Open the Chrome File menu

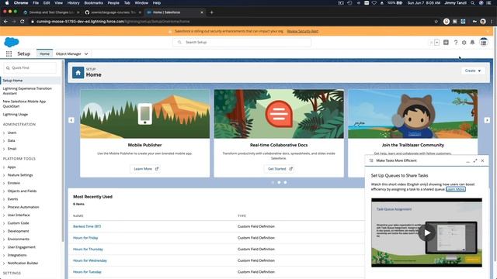click(36, 3)
